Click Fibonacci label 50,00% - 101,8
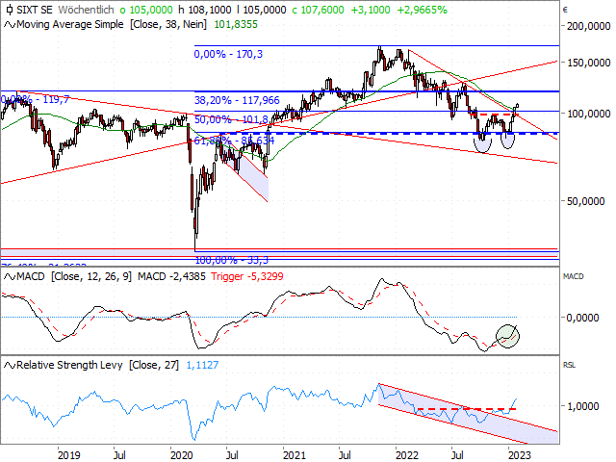 (x=231, y=119)
